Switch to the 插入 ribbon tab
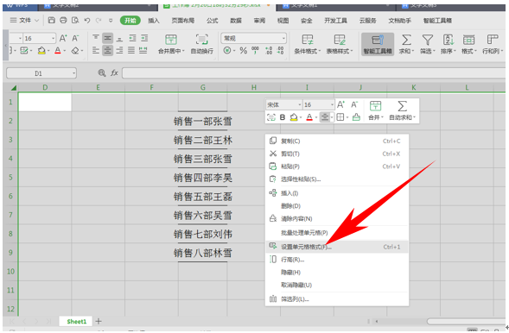509x333 pixels. 154,21
